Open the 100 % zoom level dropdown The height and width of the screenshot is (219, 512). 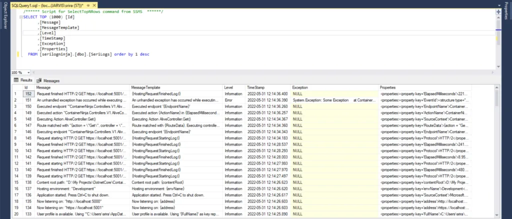point(28,72)
